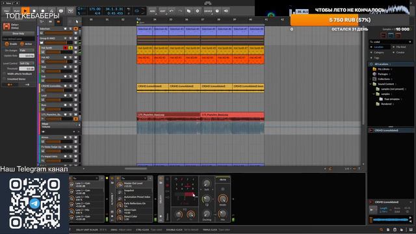Screen dimensions: 416x234
Task: Solo the Lead track
Action: coord(71,96)
